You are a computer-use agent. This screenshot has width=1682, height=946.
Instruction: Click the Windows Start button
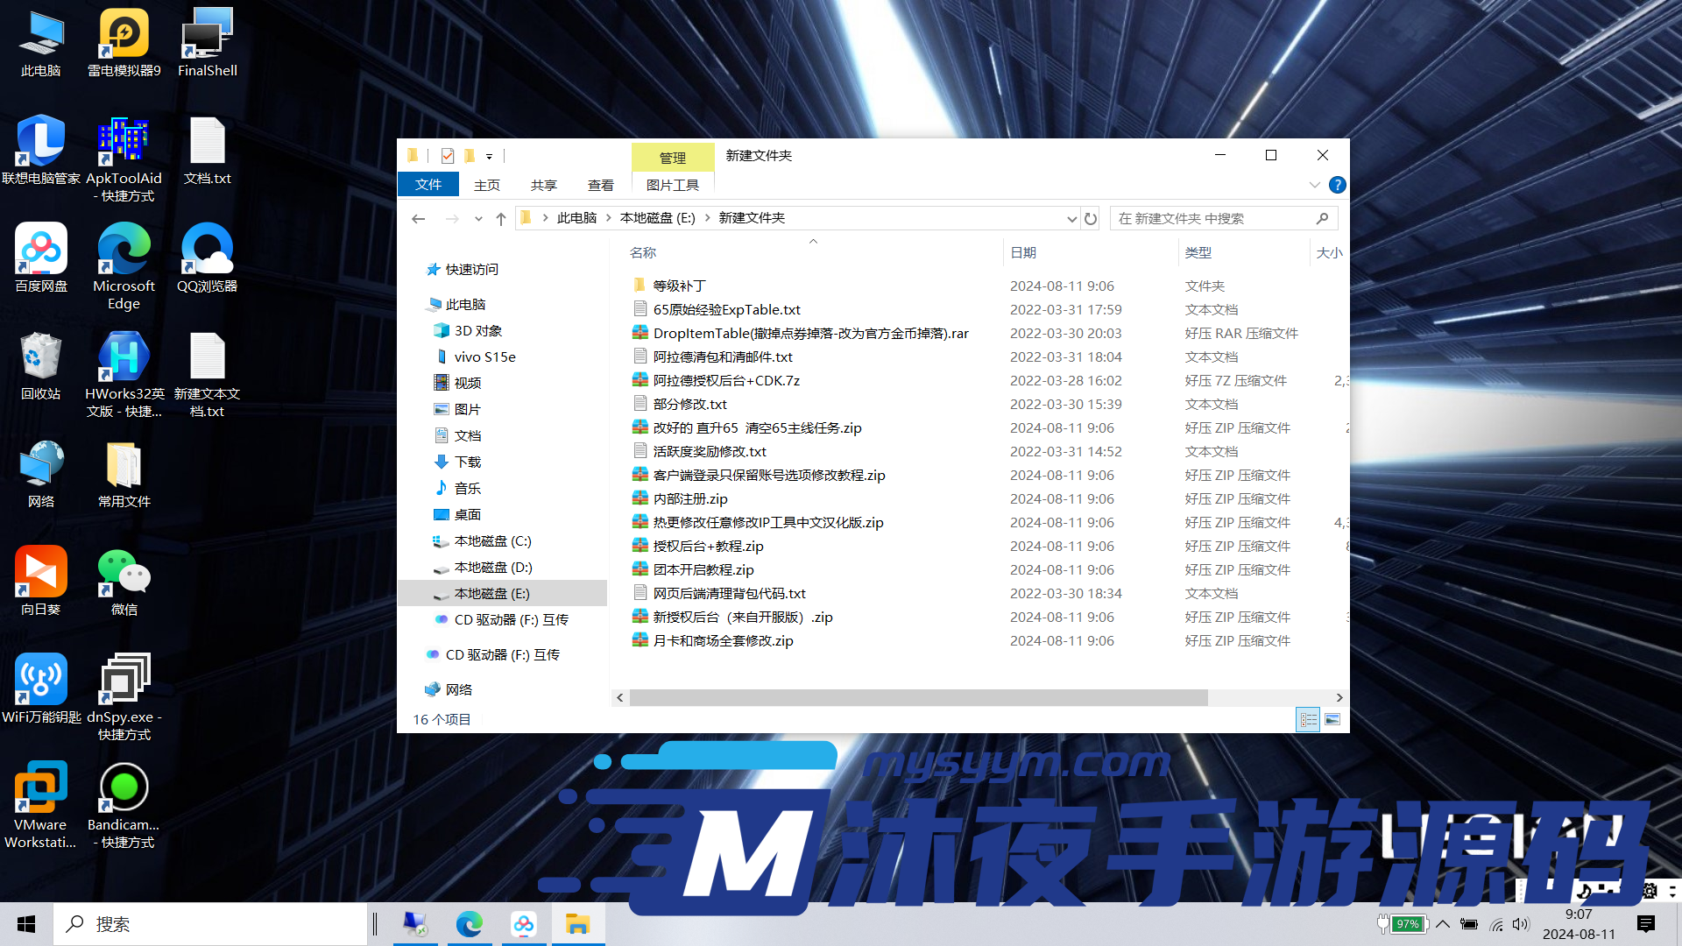[25, 923]
